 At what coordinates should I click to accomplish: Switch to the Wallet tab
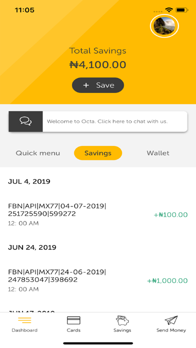click(158, 153)
